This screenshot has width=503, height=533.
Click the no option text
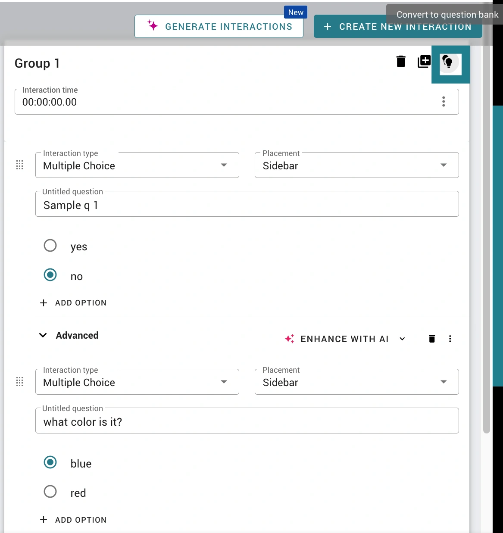click(77, 277)
